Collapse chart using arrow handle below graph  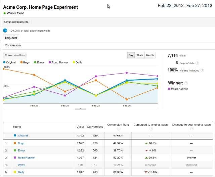click(x=80, y=108)
